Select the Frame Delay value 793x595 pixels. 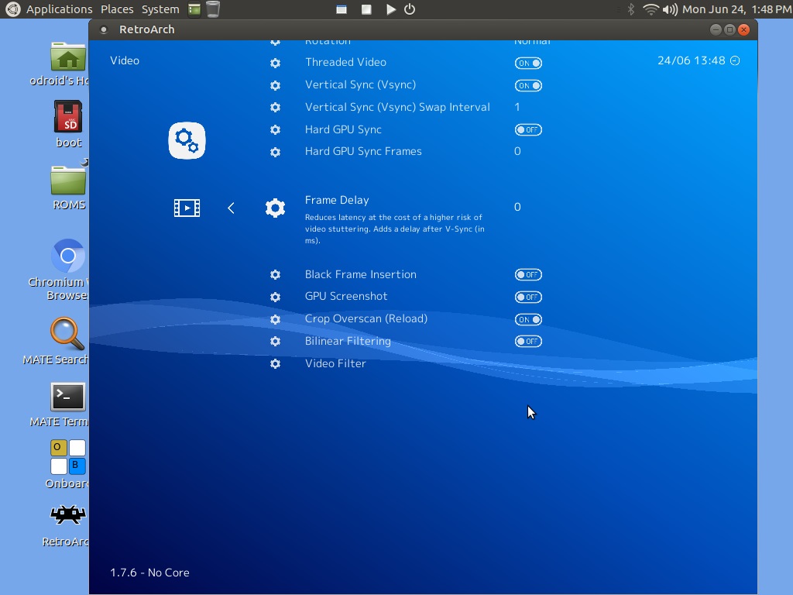coord(517,207)
